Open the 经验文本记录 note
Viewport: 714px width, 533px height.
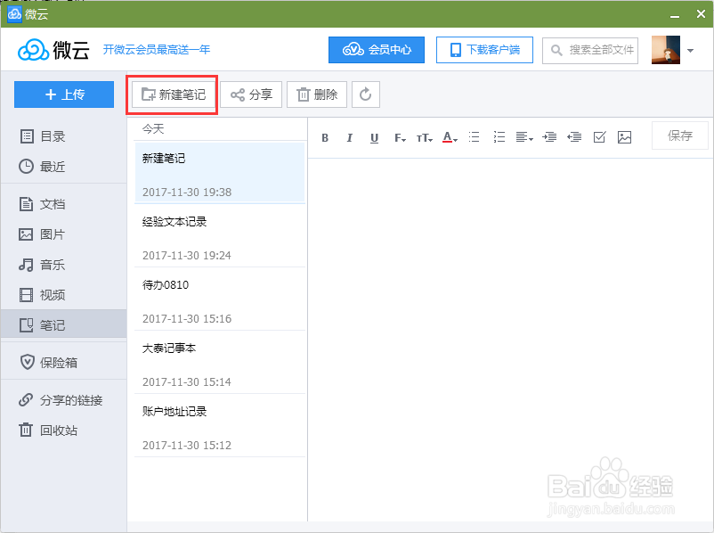coord(220,235)
